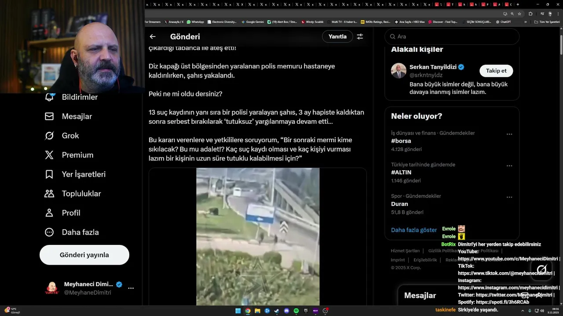Open weather widget showing 12°C
The image size is (563, 316).
(x=12, y=310)
